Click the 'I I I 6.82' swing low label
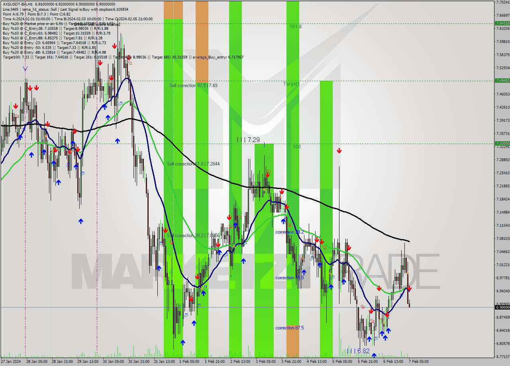The height and width of the screenshot is (366, 510). click(358, 351)
